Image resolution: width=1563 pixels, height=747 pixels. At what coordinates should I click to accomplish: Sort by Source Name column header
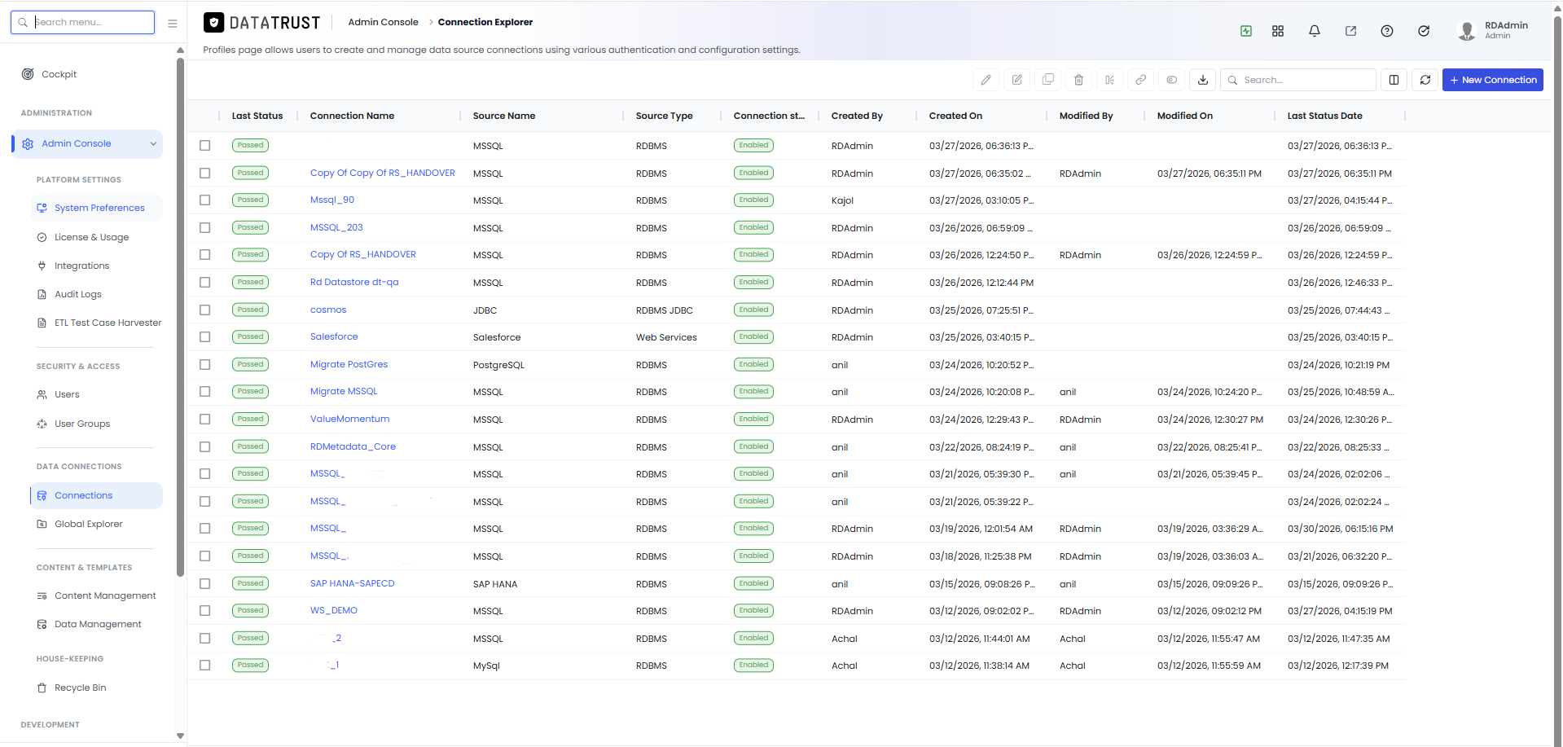point(504,116)
